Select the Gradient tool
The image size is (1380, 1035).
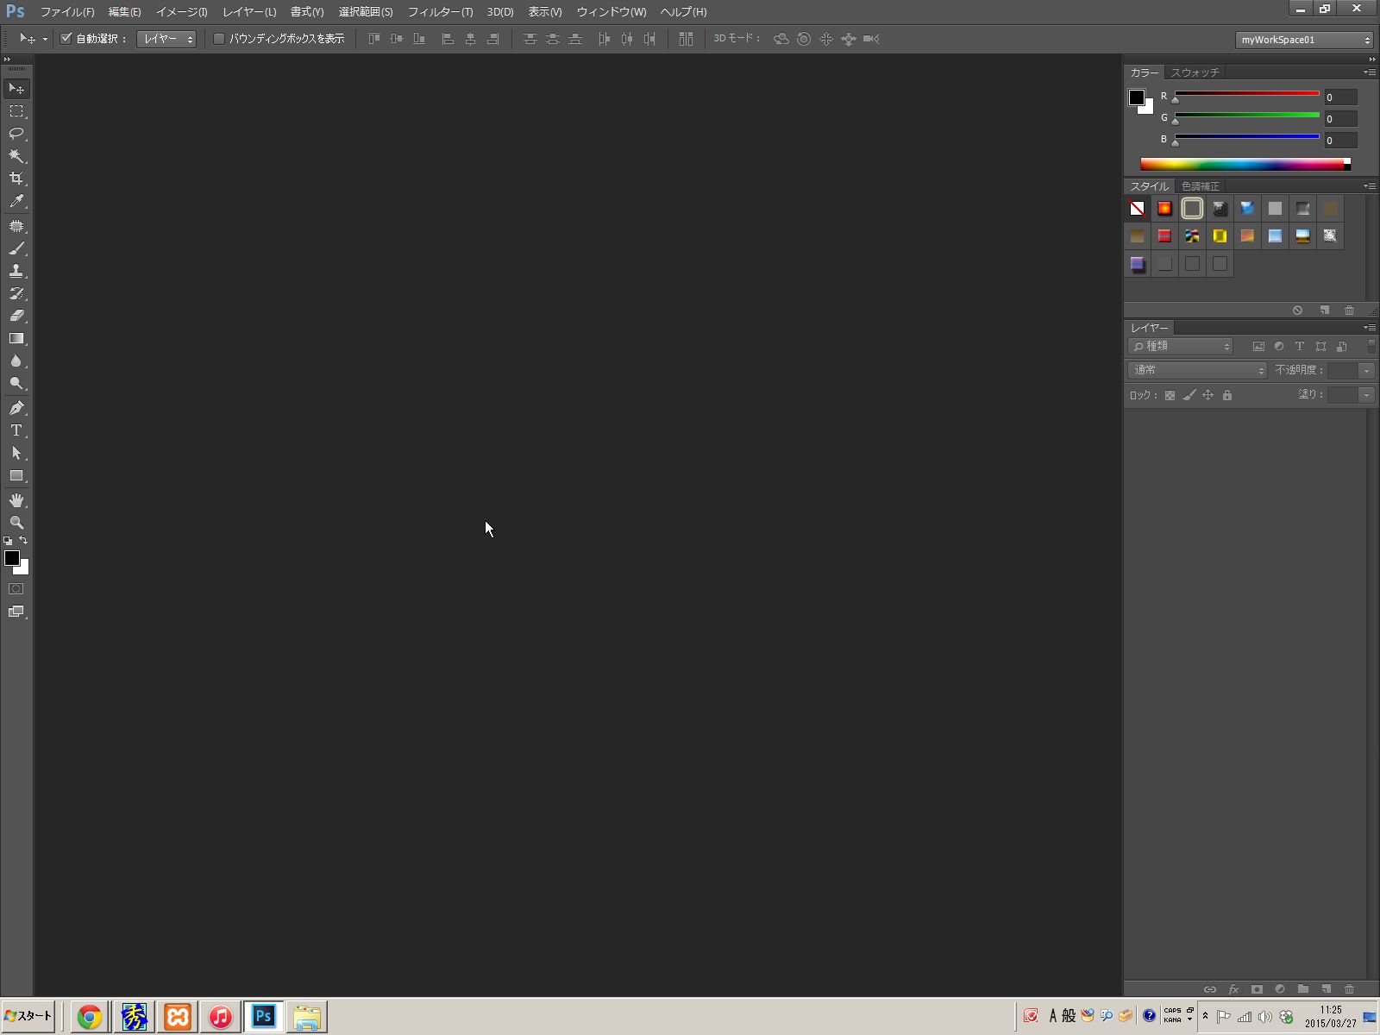tap(16, 338)
